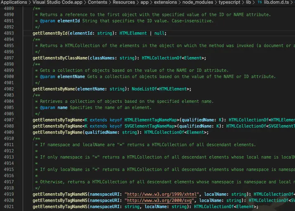The width and height of the screenshot is (295, 211).
Task: Click NodeListOf type on line 4902
Action: [144, 89]
